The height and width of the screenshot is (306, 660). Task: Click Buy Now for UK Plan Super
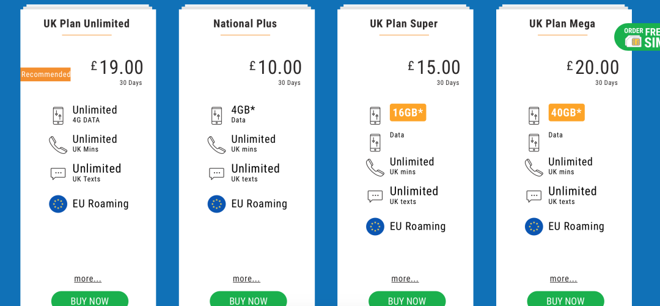[407, 299]
